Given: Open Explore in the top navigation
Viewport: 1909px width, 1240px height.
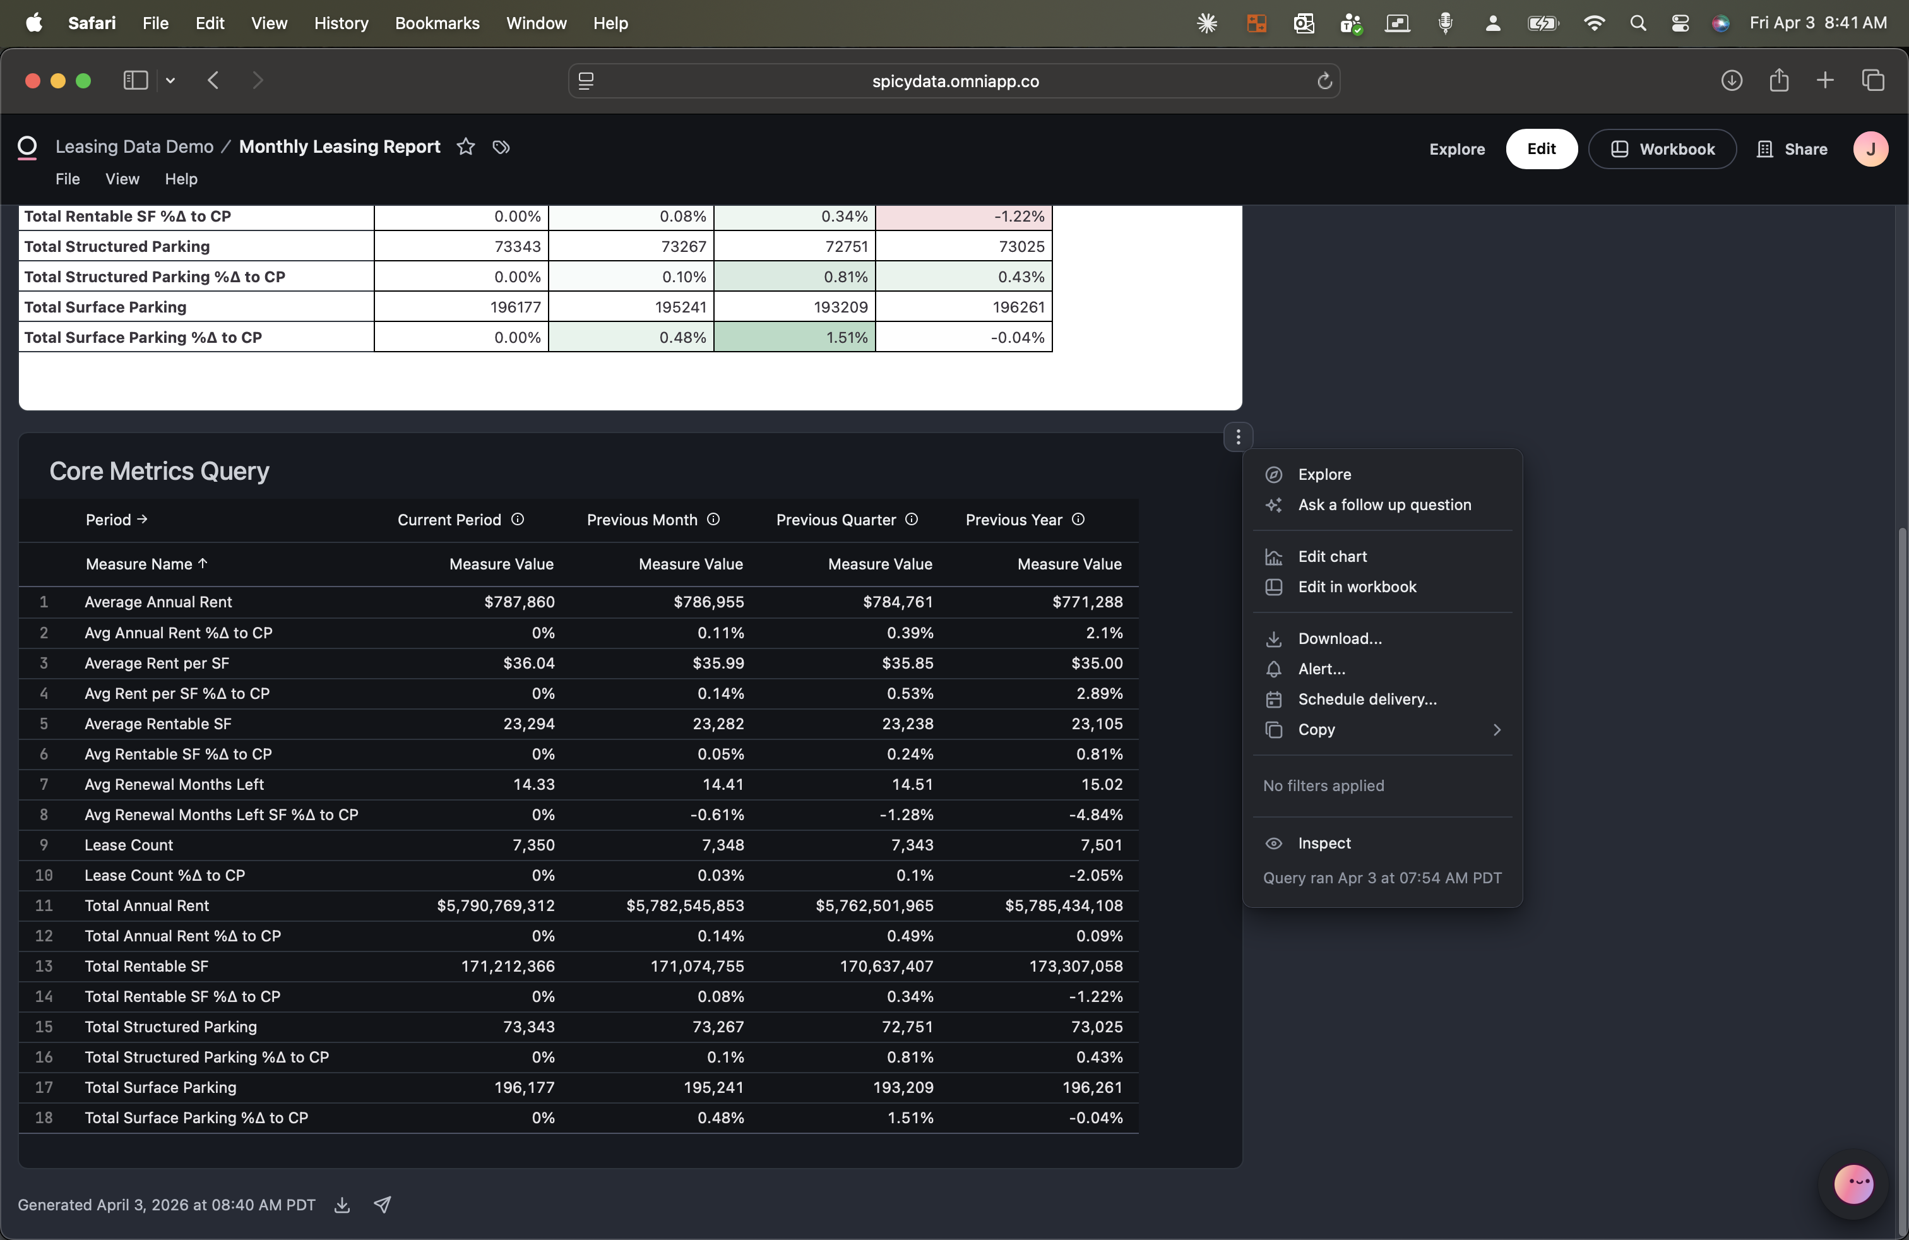Looking at the screenshot, I should click(1456, 149).
